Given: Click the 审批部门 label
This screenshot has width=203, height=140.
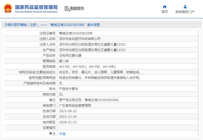Looking at the screenshot, I should tap(49, 105).
